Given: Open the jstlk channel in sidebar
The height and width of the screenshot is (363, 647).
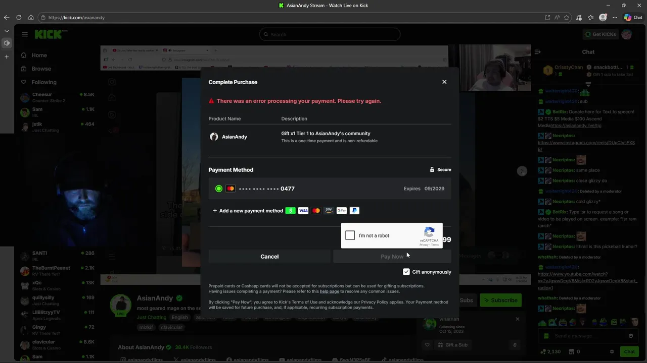Looking at the screenshot, I should coord(57,127).
